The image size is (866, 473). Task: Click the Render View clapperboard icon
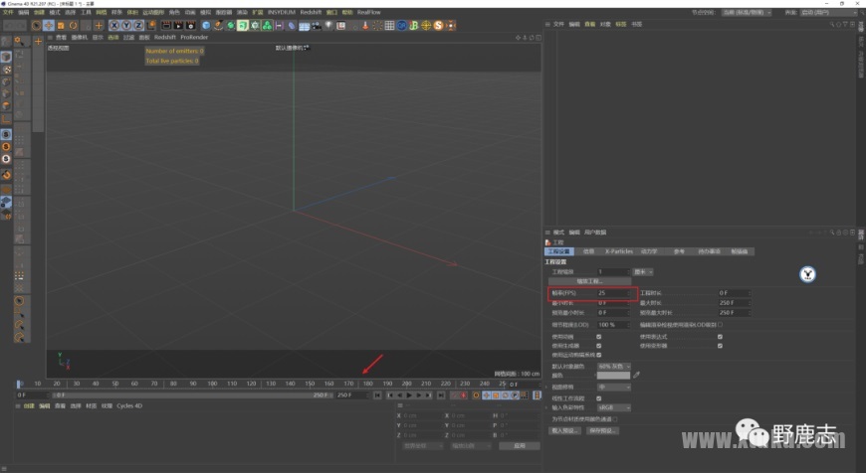166,26
